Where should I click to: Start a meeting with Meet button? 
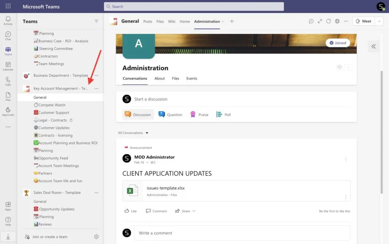(x=364, y=21)
